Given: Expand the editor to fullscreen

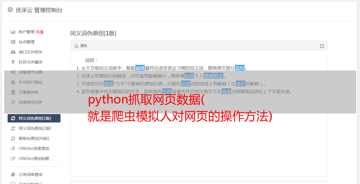Looking at the screenshot, I should point(322,46).
